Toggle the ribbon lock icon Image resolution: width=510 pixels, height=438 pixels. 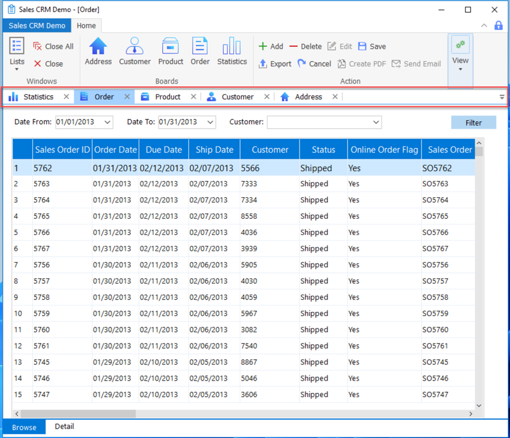coord(499,25)
